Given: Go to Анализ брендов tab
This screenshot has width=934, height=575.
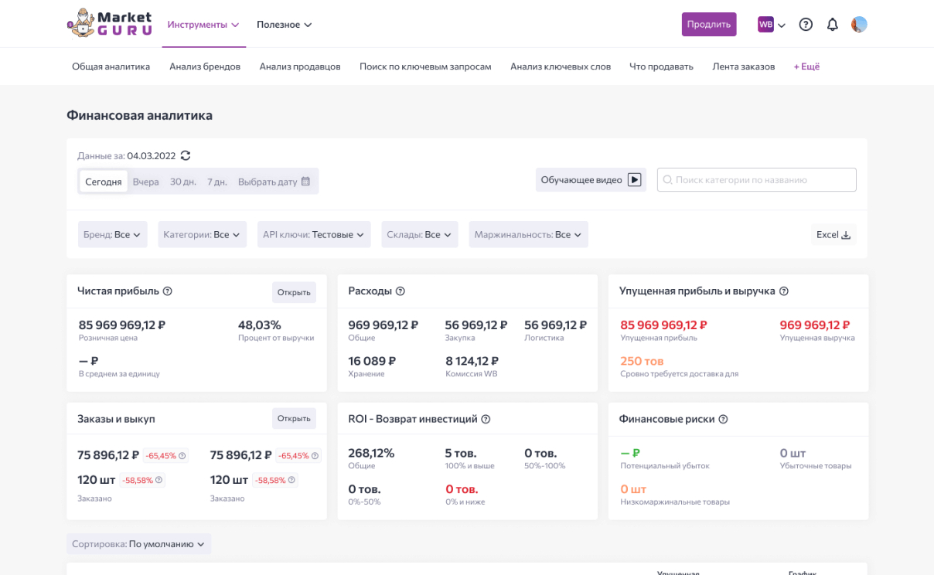Looking at the screenshot, I should pyautogui.click(x=205, y=66).
